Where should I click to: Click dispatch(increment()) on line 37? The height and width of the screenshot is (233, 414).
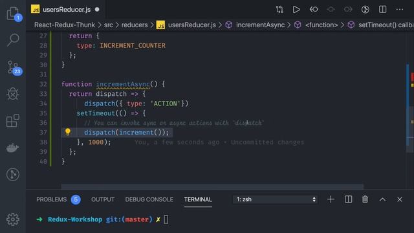(127, 132)
